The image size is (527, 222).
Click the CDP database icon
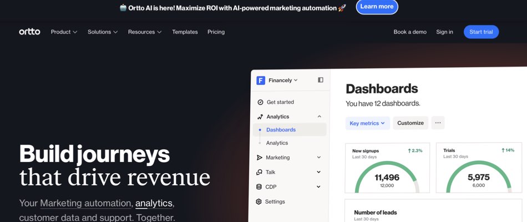(x=259, y=187)
